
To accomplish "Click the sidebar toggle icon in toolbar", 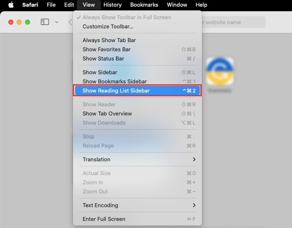I will tap(45, 22).
